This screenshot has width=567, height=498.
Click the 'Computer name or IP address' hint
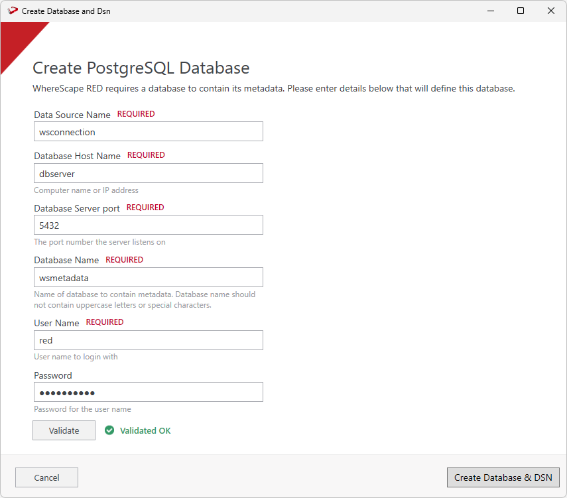click(x=86, y=190)
